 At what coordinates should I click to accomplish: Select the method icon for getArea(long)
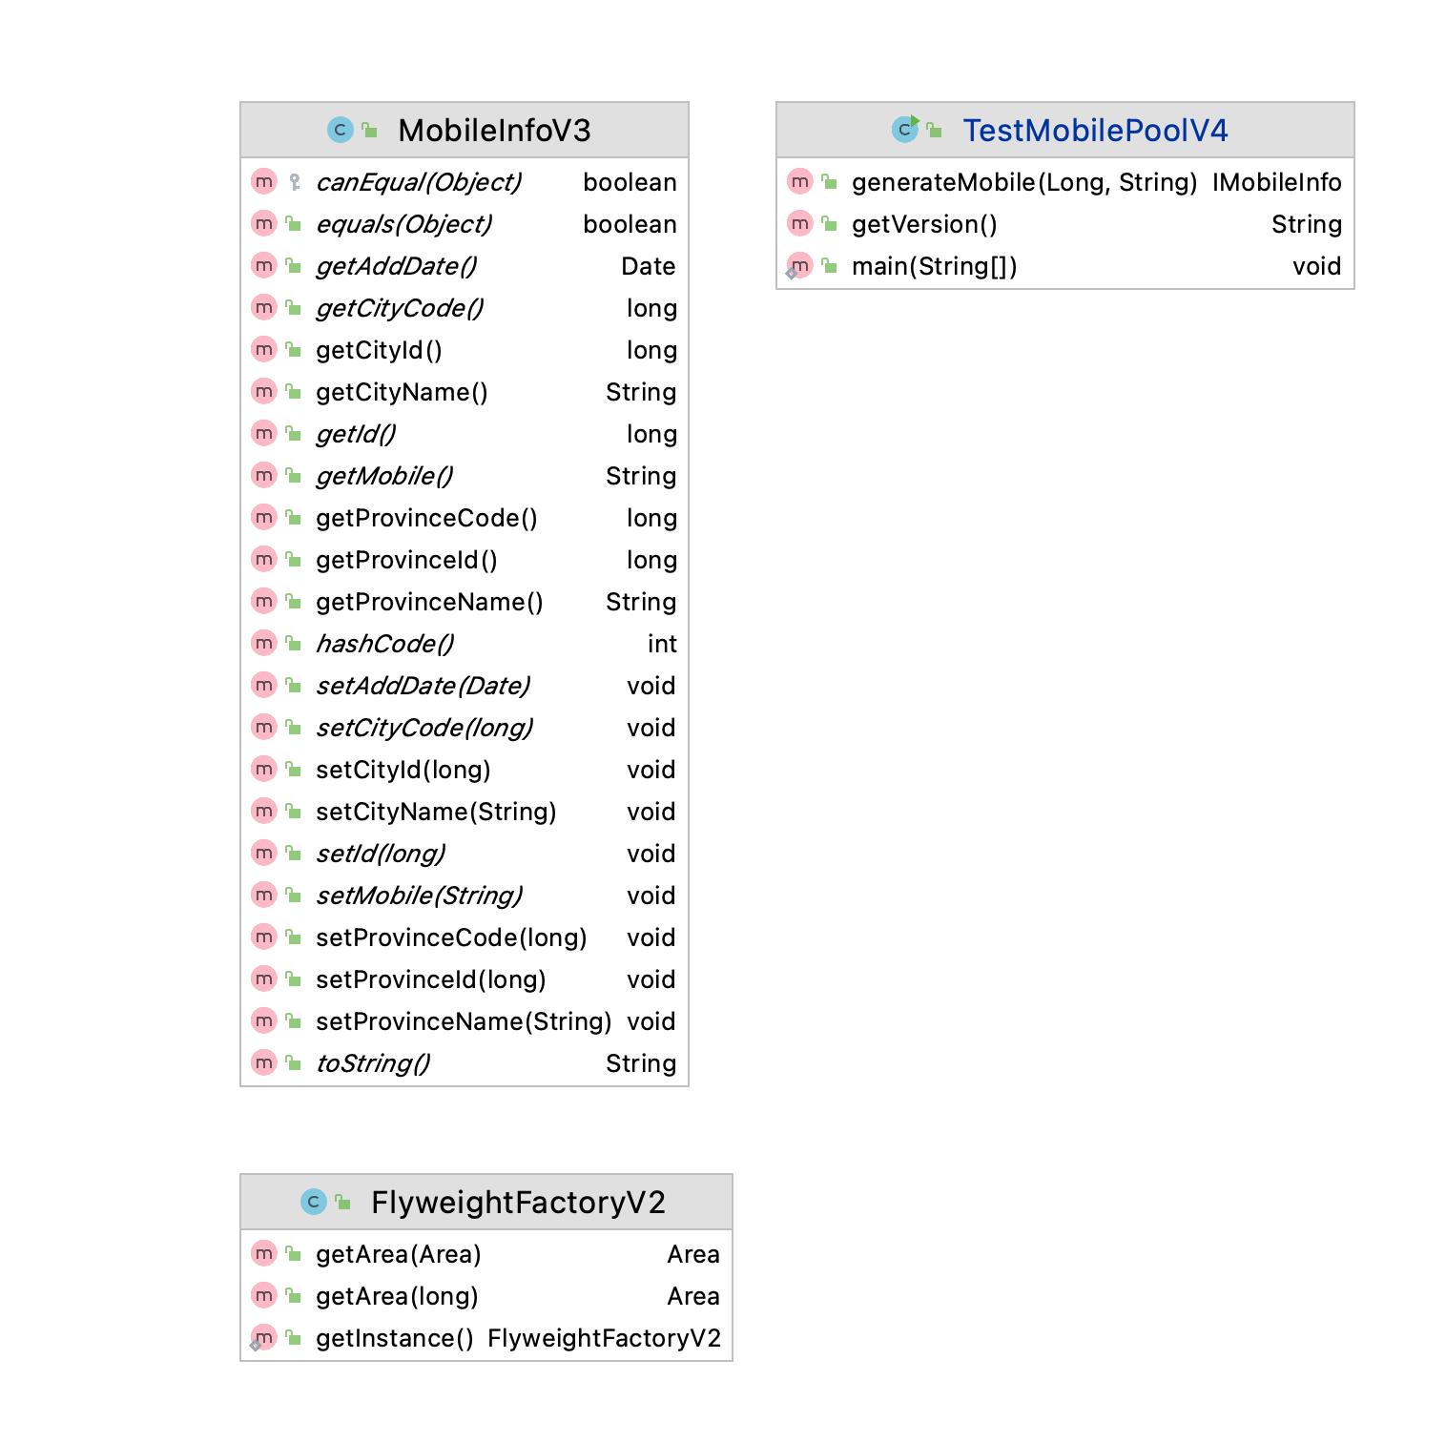click(264, 1295)
